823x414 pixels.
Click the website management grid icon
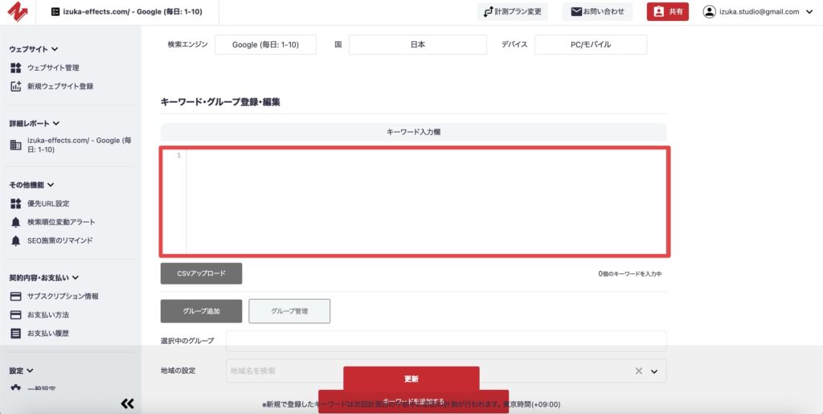pyautogui.click(x=15, y=68)
